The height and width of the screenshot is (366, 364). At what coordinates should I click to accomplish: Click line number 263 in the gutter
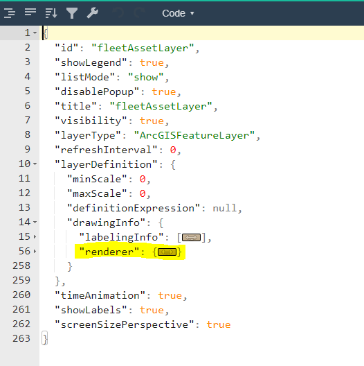21,338
